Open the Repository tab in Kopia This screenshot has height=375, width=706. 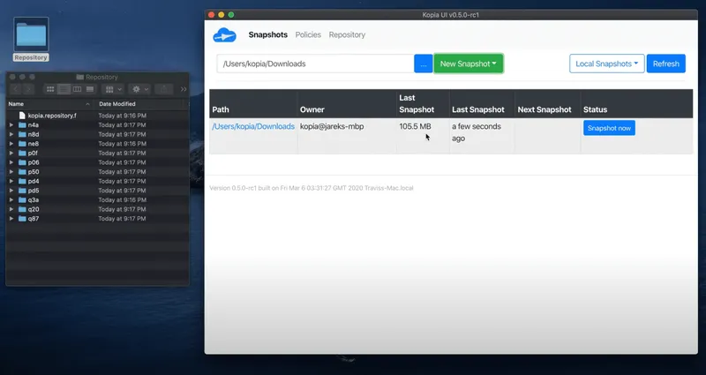(347, 34)
